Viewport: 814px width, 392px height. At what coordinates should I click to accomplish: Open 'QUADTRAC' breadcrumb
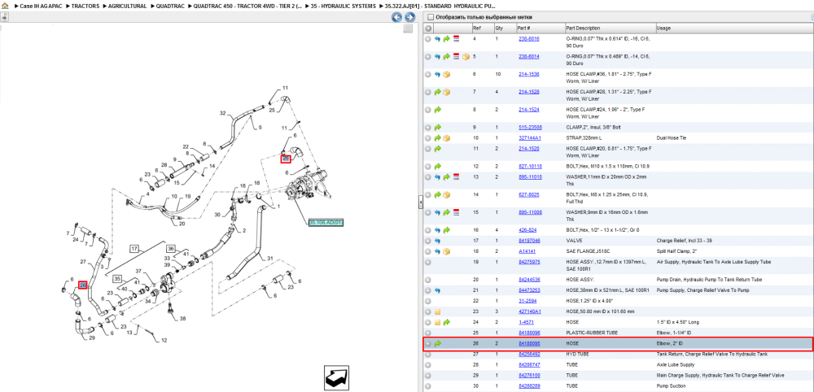(x=169, y=6)
